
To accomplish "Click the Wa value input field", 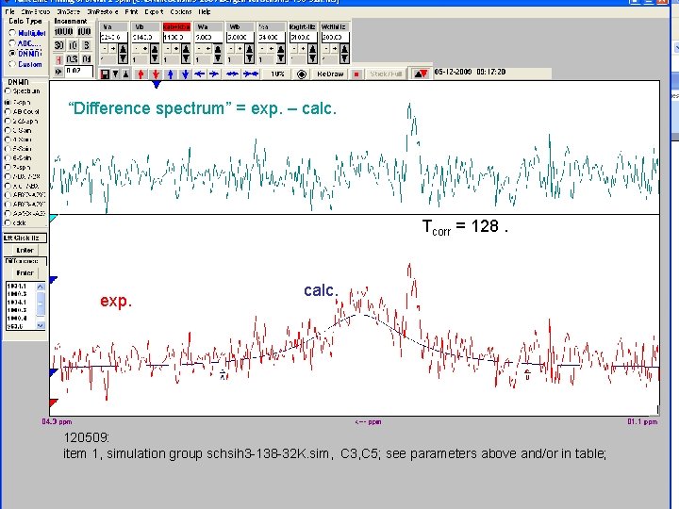I will (208, 37).
